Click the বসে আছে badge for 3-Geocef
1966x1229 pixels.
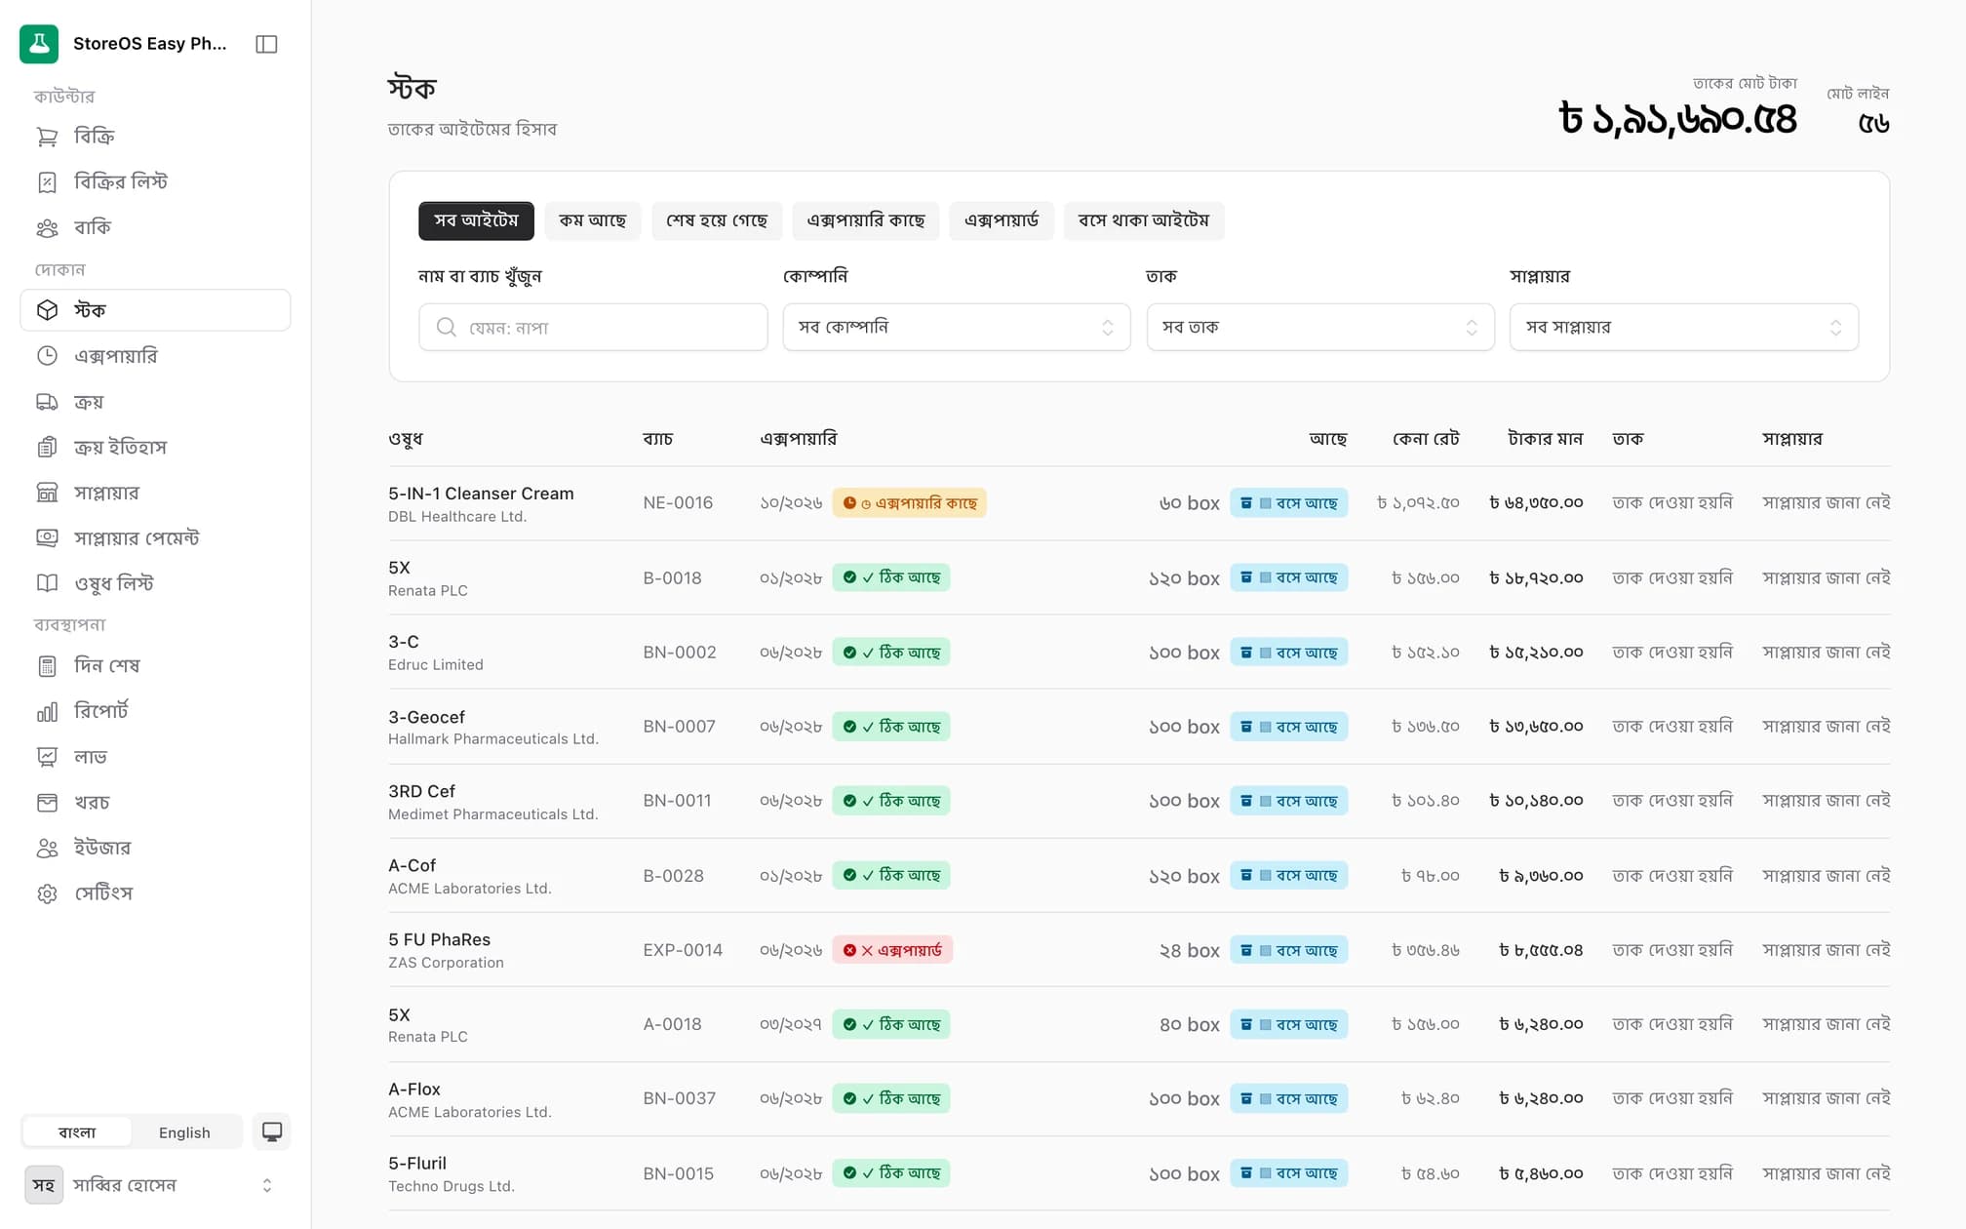(1288, 727)
